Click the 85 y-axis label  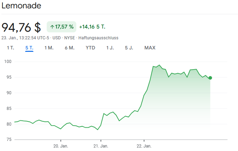click(x=9, y=109)
